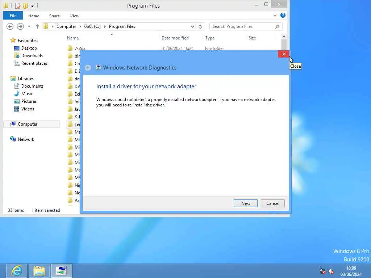Viewport: 371px width, 278px height.
Task: Click Program Files in the address breadcrumb
Action: click(x=122, y=26)
